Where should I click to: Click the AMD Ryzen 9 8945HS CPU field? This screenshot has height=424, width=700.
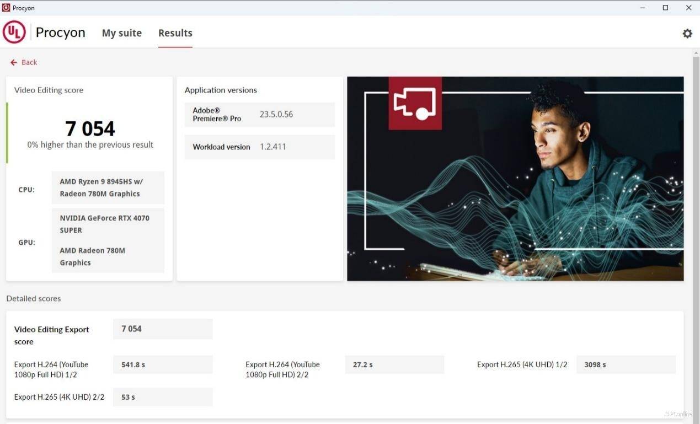click(108, 187)
